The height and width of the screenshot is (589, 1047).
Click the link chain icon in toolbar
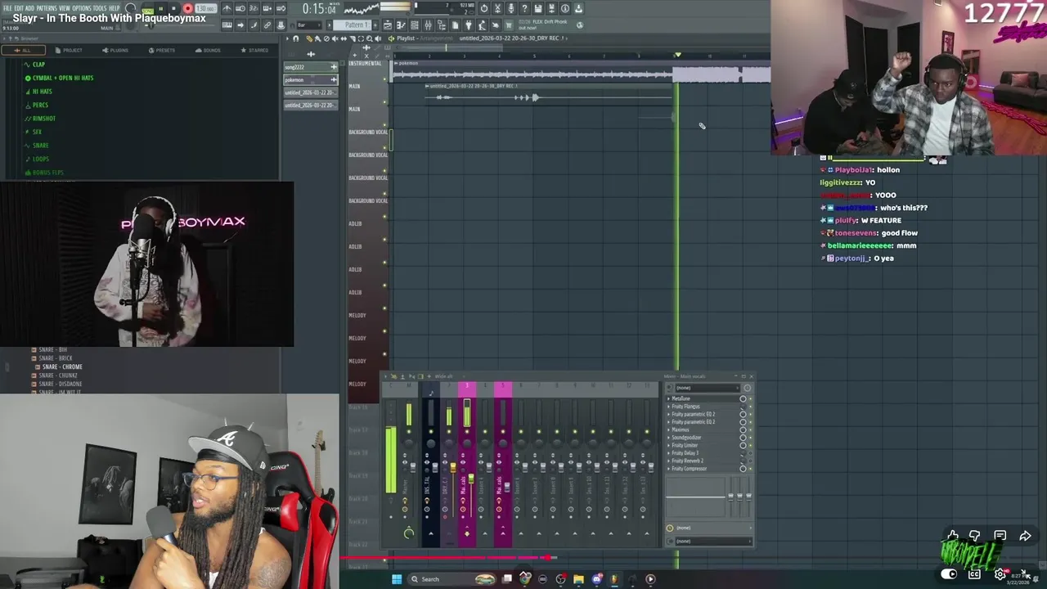[x=267, y=25]
